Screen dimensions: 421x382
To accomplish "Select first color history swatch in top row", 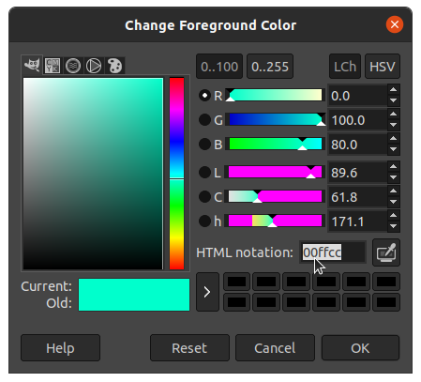I will tap(237, 282).
